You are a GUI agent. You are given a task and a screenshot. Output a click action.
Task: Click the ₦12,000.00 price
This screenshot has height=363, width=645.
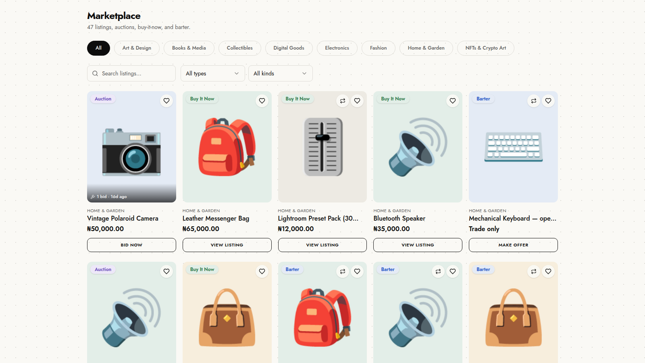click(296, 229)
